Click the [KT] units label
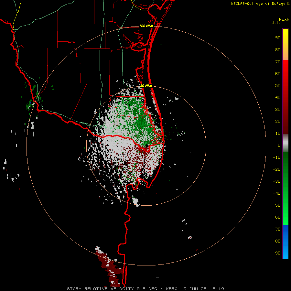Image resolution: width=291 pixels, height=291 pixels. click(276, 22)
